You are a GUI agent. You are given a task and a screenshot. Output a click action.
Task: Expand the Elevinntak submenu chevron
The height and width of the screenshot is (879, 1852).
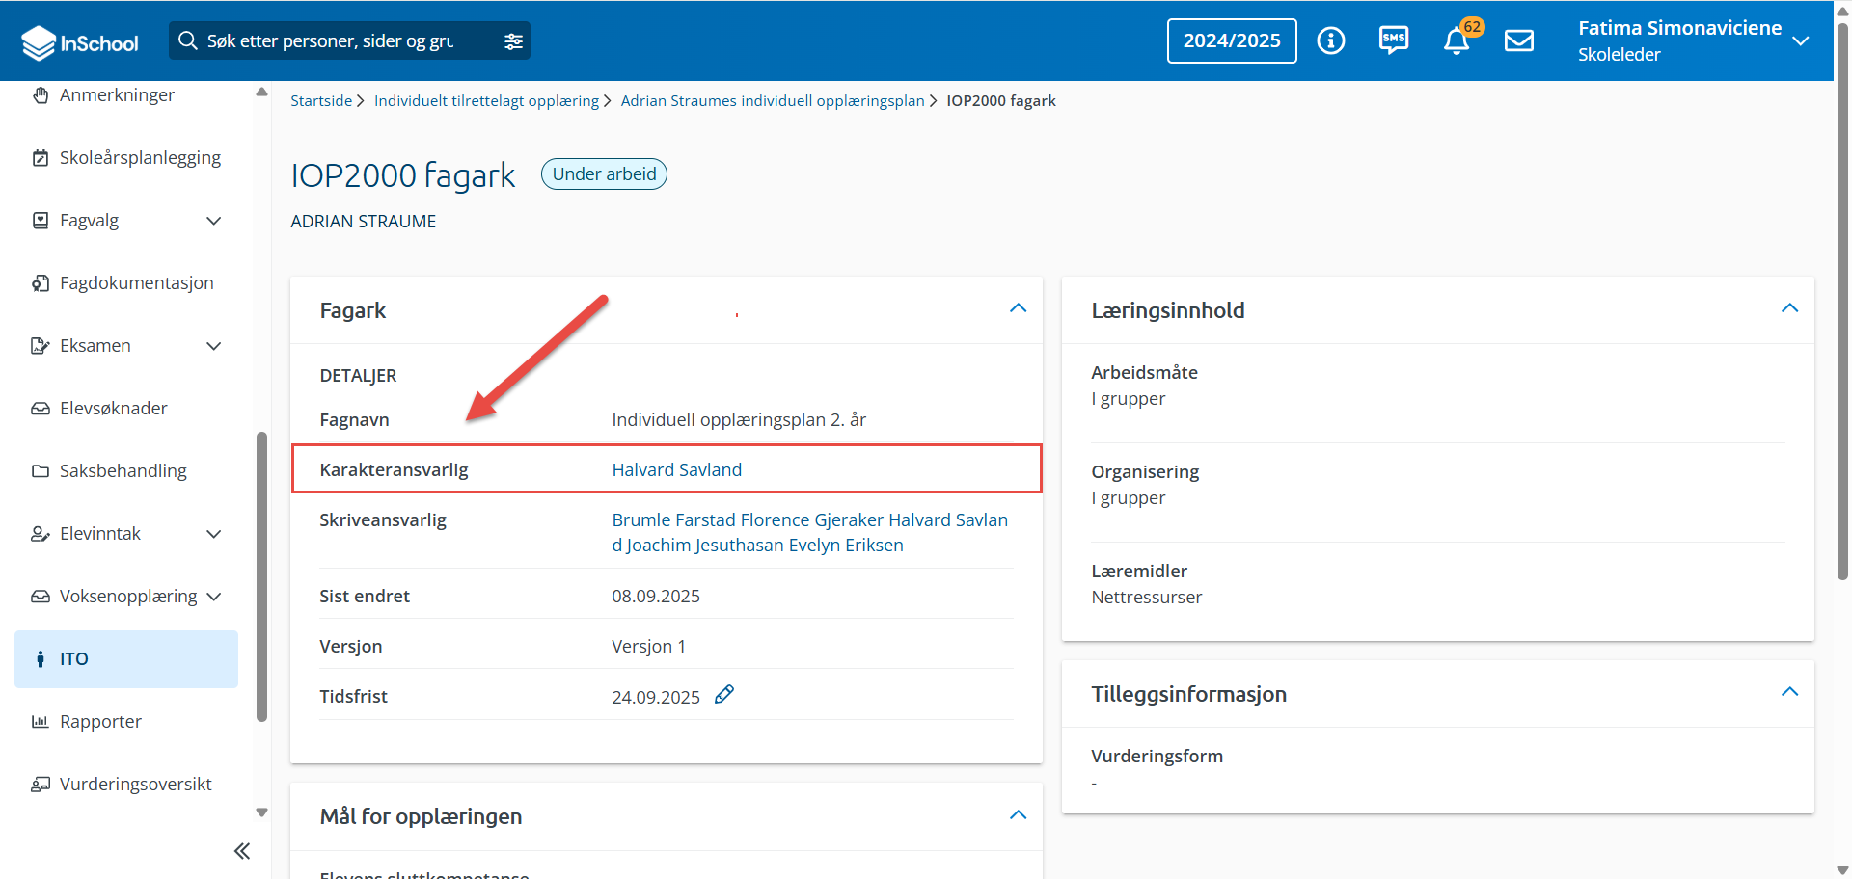214,534
